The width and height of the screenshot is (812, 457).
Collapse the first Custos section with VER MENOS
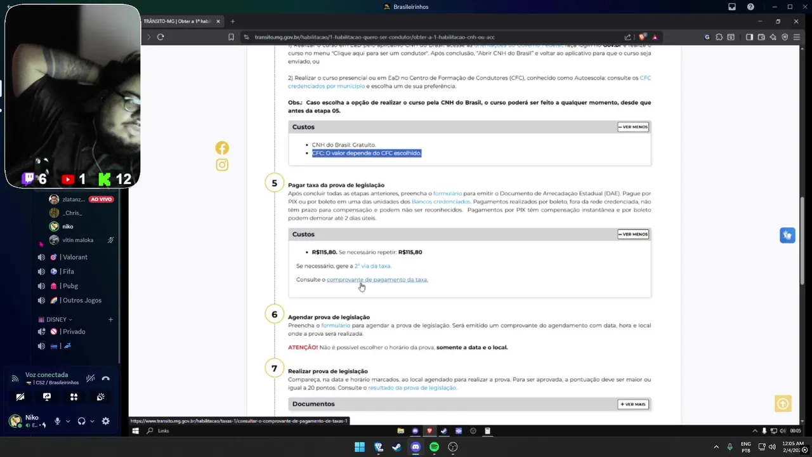(633, 127)
